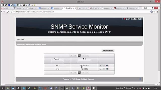Screen dimensions: 161x90
Task: Bookmark page with the star icon
Action: pyautogui.click(x=154, y=12)
